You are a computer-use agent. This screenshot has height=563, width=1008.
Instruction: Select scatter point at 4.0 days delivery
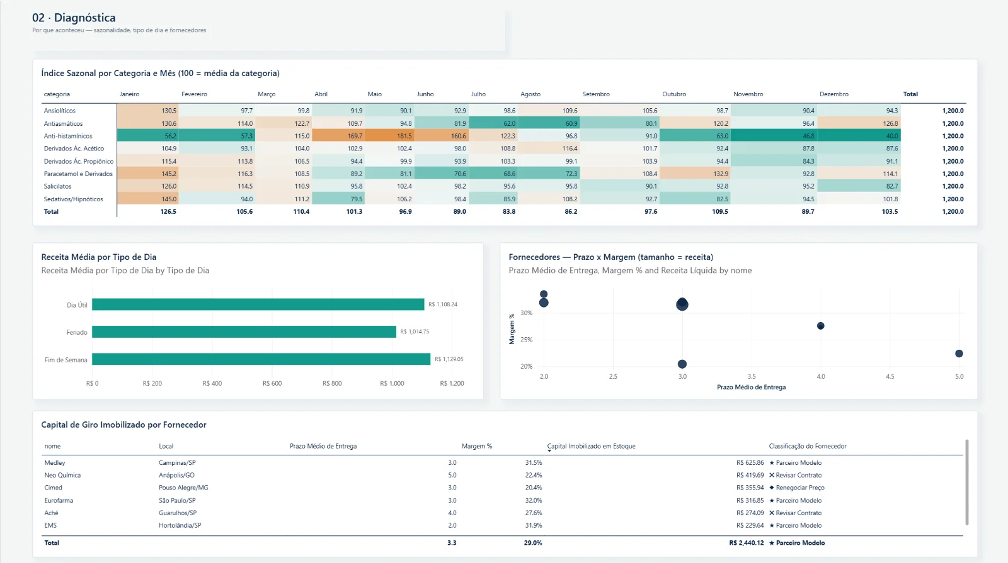[820, 326]
